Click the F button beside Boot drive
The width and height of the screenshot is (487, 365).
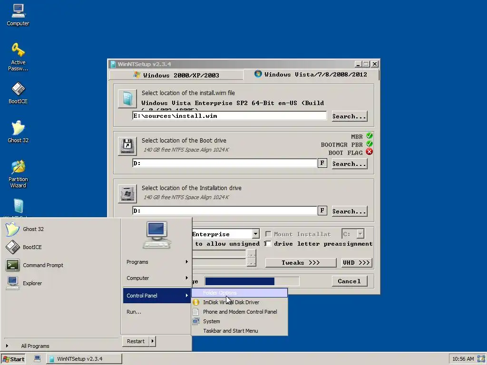click(322, 163)
